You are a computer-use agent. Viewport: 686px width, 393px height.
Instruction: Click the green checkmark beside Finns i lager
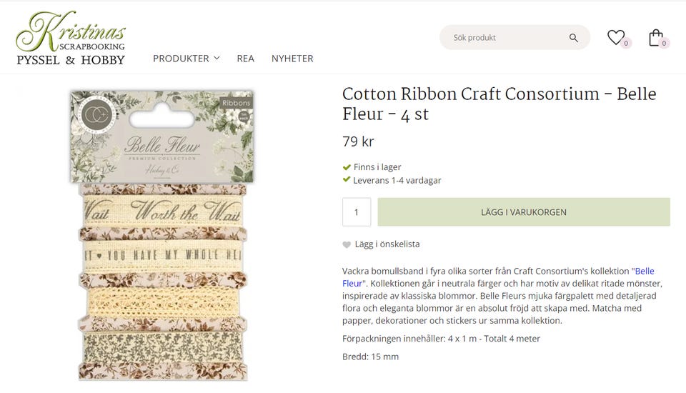click(x=347, y=167)
